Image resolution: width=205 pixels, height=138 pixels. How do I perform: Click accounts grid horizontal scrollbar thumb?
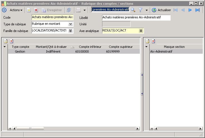(30, 129)
